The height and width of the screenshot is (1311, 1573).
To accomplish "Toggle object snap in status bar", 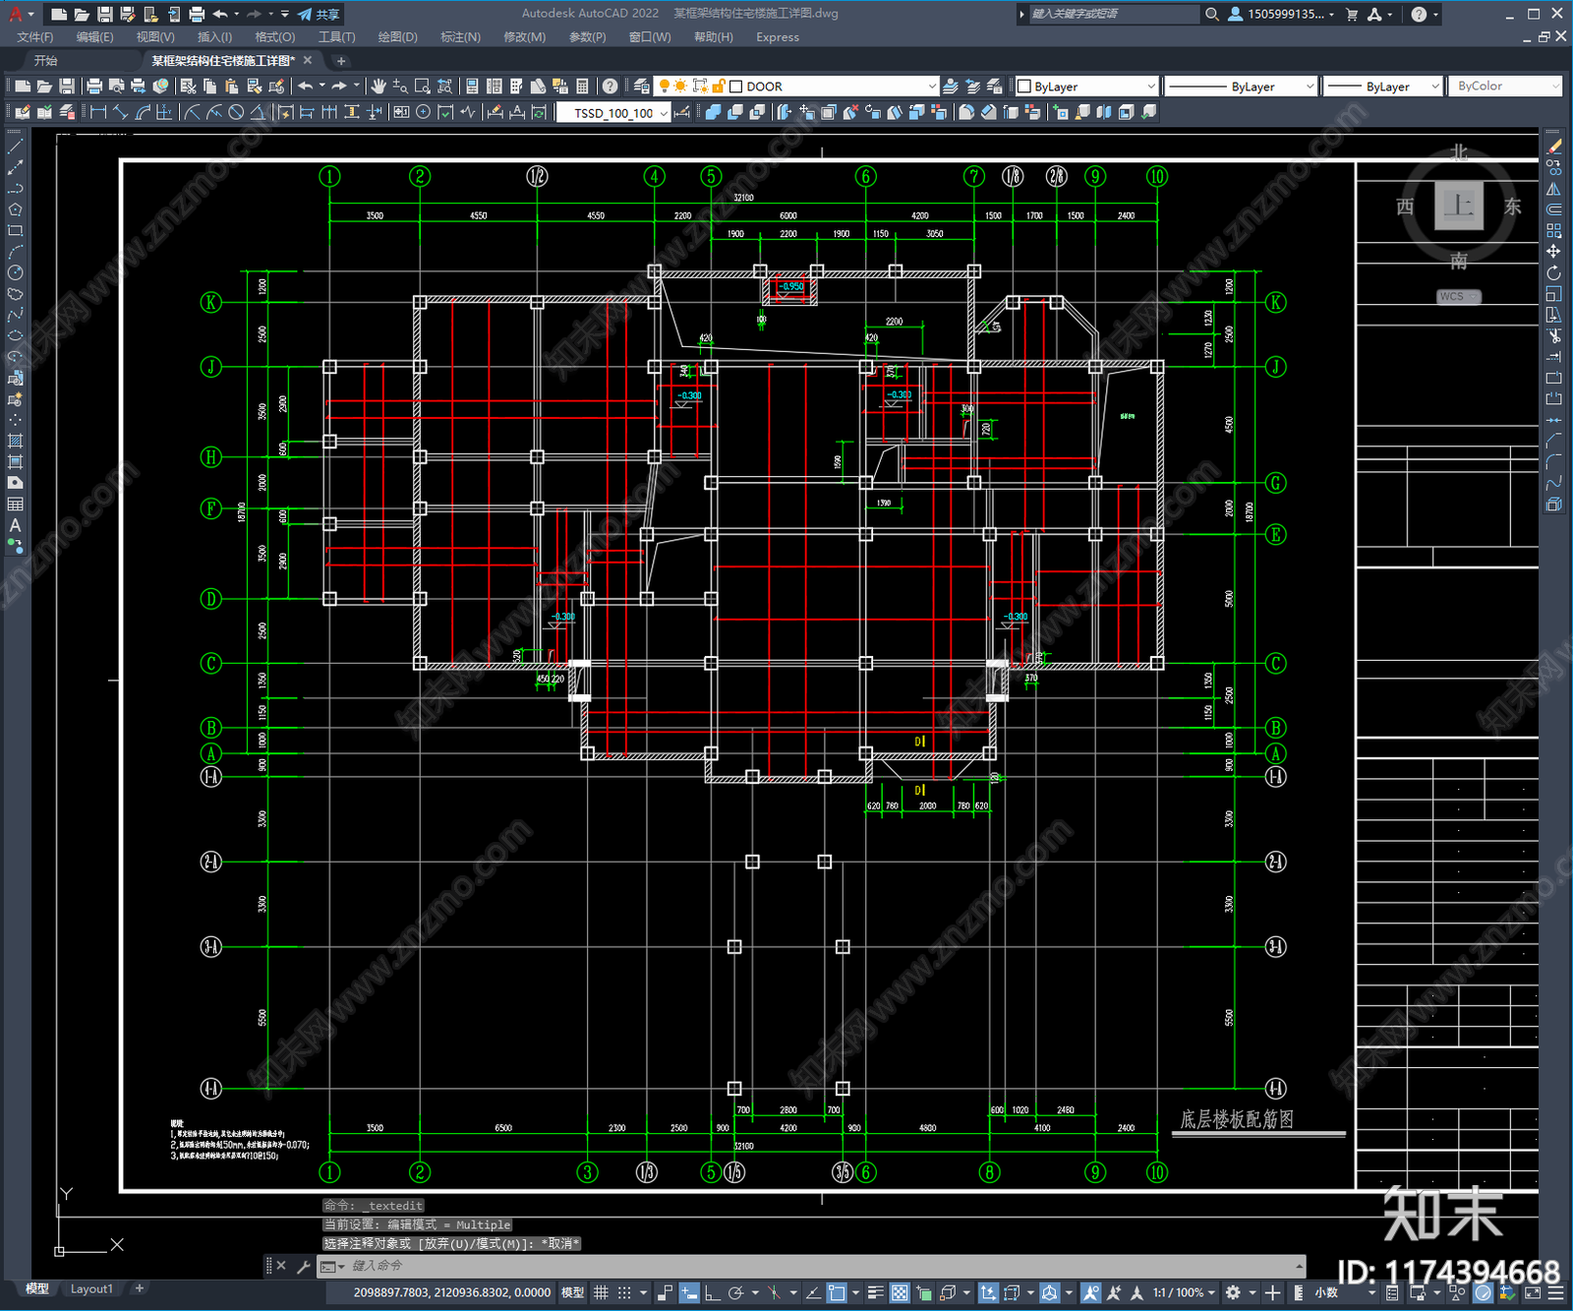I will [837, 1292].
